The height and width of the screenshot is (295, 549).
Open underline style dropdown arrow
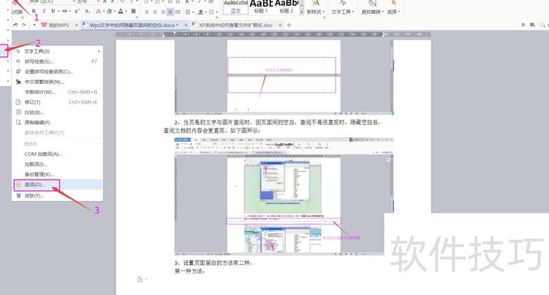click(58, 11)
